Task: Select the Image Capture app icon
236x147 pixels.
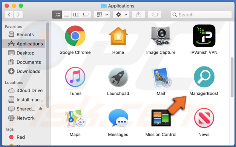Action: [161, 36]
